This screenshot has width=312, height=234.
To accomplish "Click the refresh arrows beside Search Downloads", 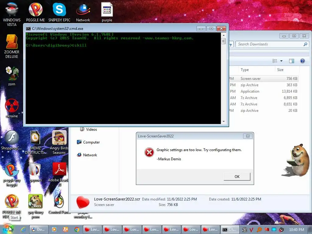I will [231, 44].
